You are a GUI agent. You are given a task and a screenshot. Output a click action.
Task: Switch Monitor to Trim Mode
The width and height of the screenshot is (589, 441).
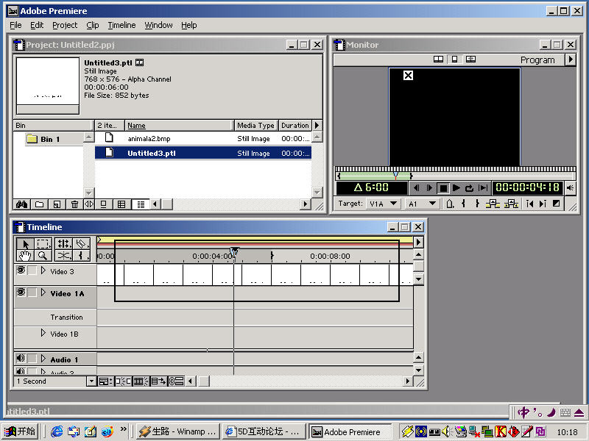[x=470, y=60]
